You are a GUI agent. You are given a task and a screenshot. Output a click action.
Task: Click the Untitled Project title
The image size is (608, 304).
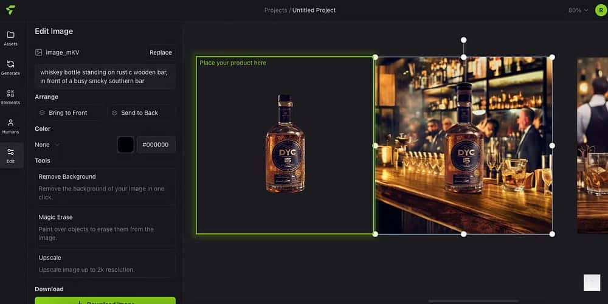pyautogui.click(x=314, y=10)
